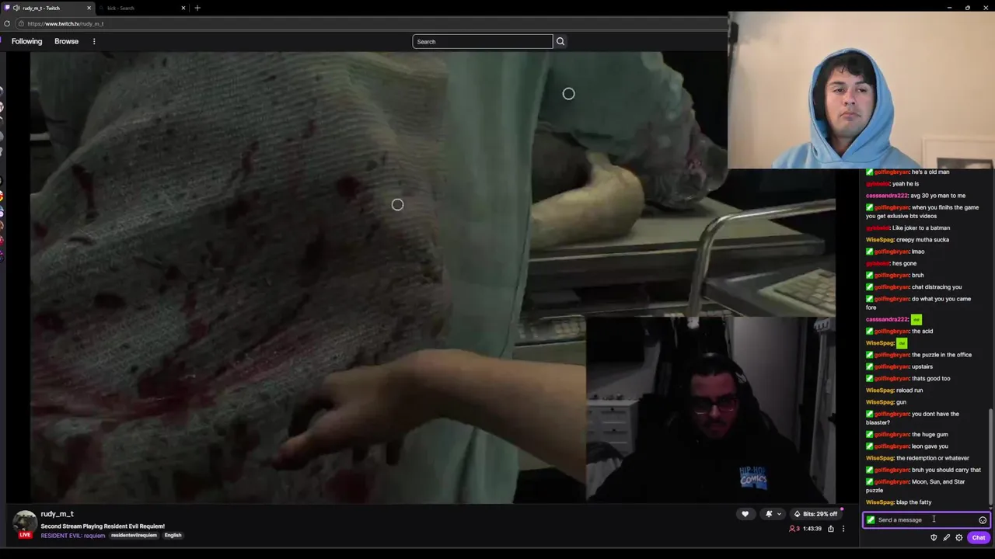
Task: Open the Following page
Action: coord(26,41)
